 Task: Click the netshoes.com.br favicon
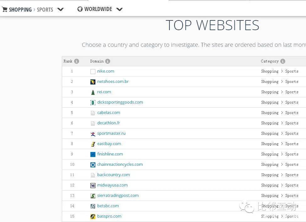[93, 82]
